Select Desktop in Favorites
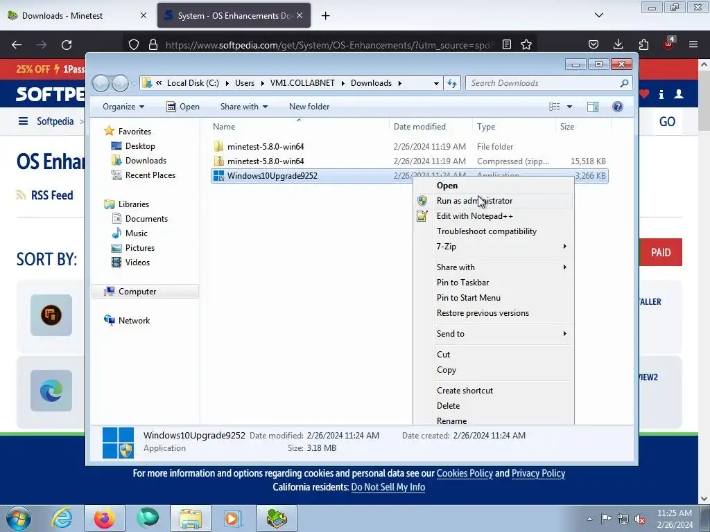 click(x=140, y=146)
